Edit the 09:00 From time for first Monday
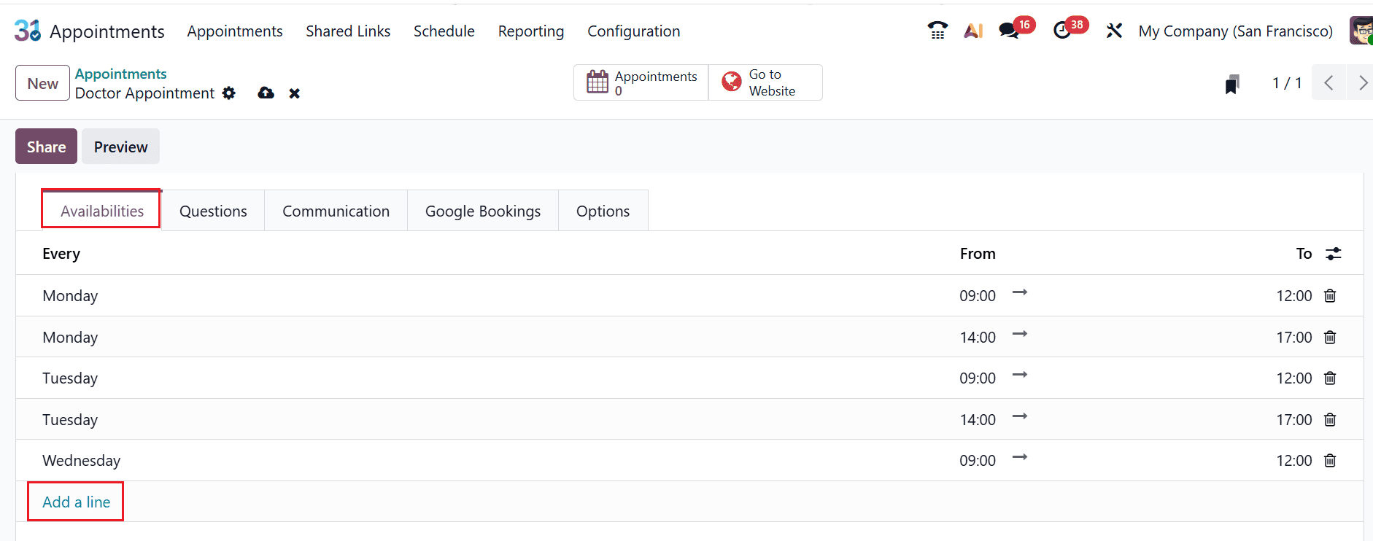1373x541 pixels. [x=978, y=295]
